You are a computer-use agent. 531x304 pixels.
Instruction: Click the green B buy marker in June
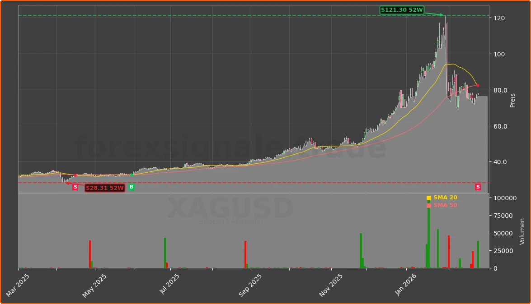[131, 186]
